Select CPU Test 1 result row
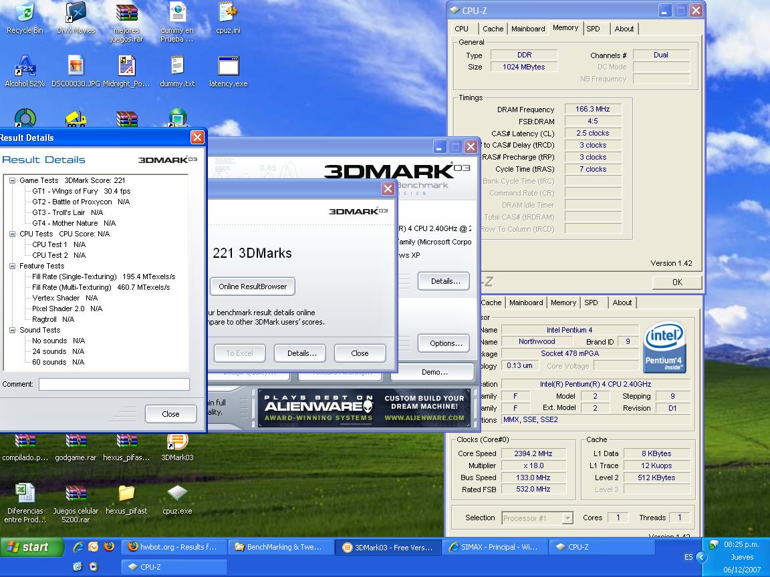The height and width of the screenshot is (577, 770). (58, 244)
